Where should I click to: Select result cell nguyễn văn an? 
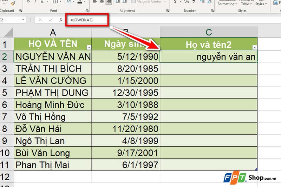209,56
